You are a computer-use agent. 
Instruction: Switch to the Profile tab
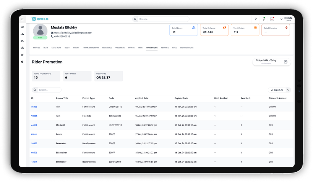tap(37, 48)
